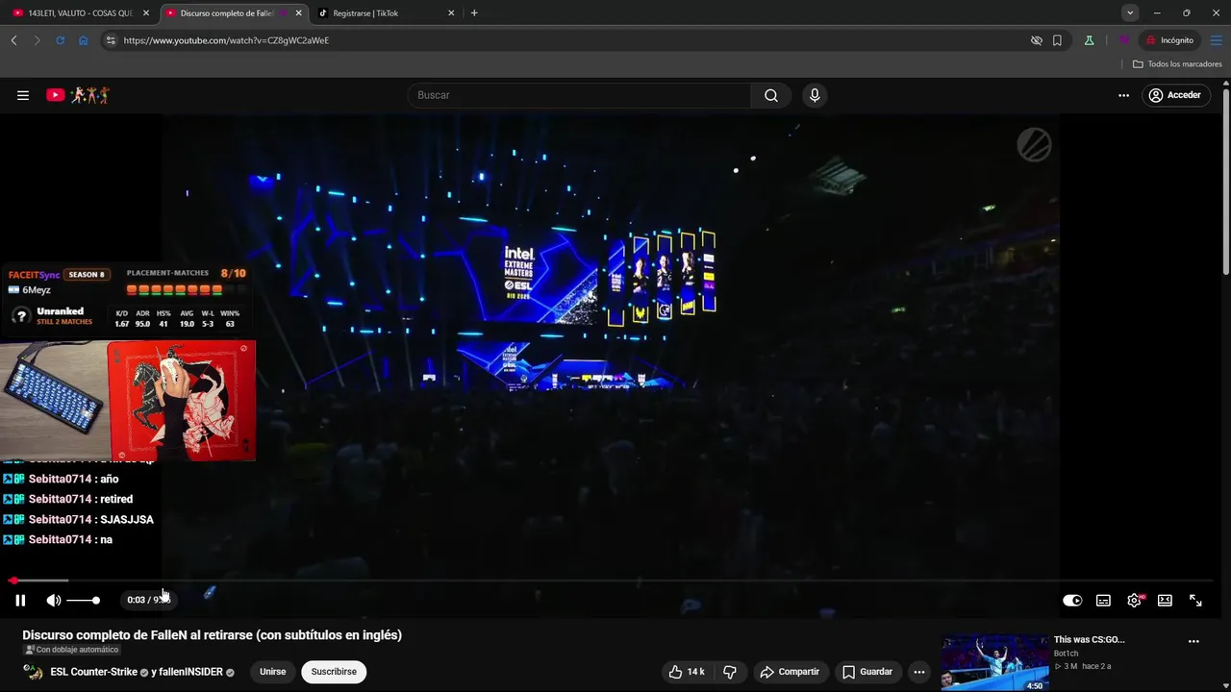The height and width of the screenshot is (692, 1231).
Task: Go to YouTube home via logo
Action: click(78, 95)
